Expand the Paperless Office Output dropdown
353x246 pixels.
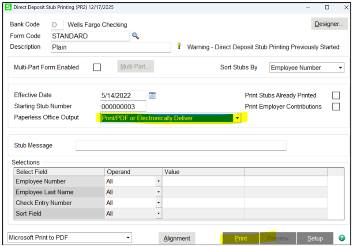237,118
